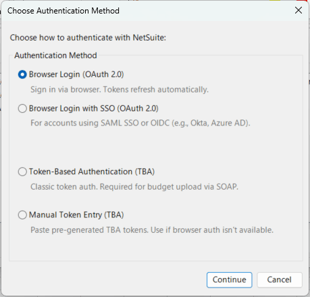
Task: Close the Choose Authentication Method dialog
Action: tap(299, 10)
